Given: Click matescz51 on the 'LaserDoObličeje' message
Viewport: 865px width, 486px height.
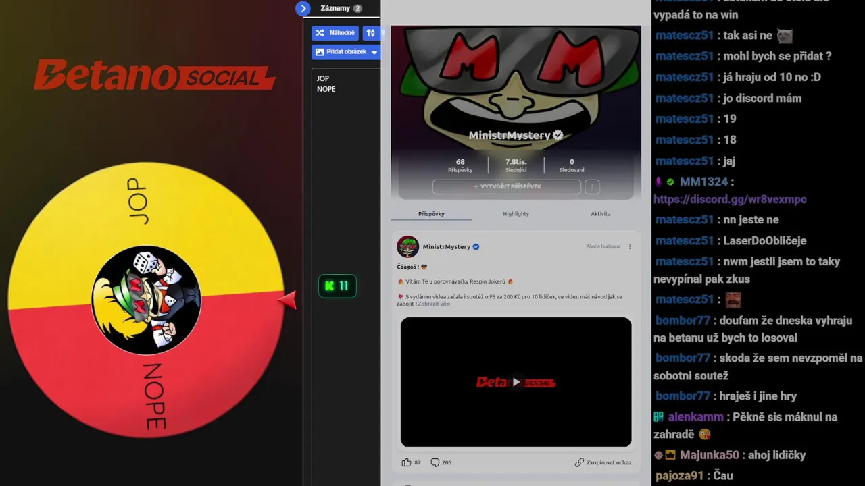Looking at the screenshot, I should tap(684, 241).
